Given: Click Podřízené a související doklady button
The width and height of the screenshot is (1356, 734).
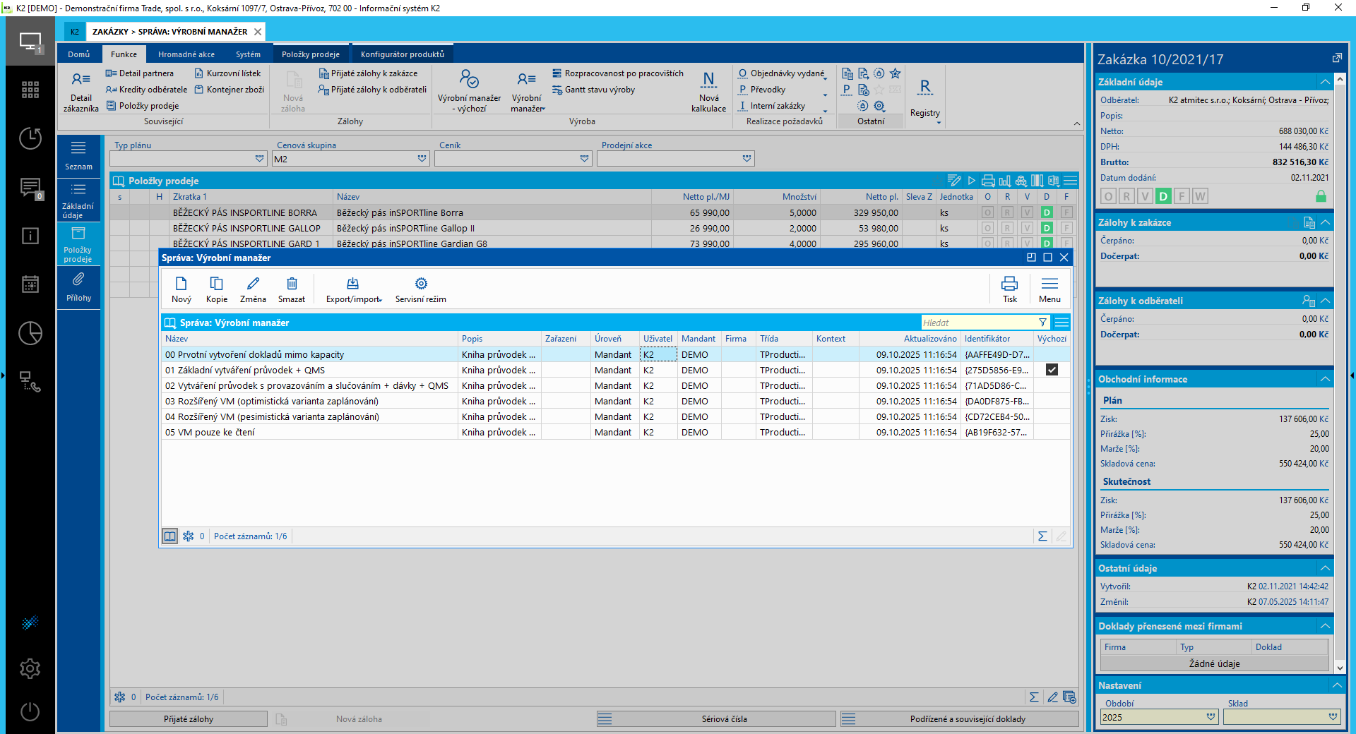Looking at the screenshot, I should coord(967,719).
